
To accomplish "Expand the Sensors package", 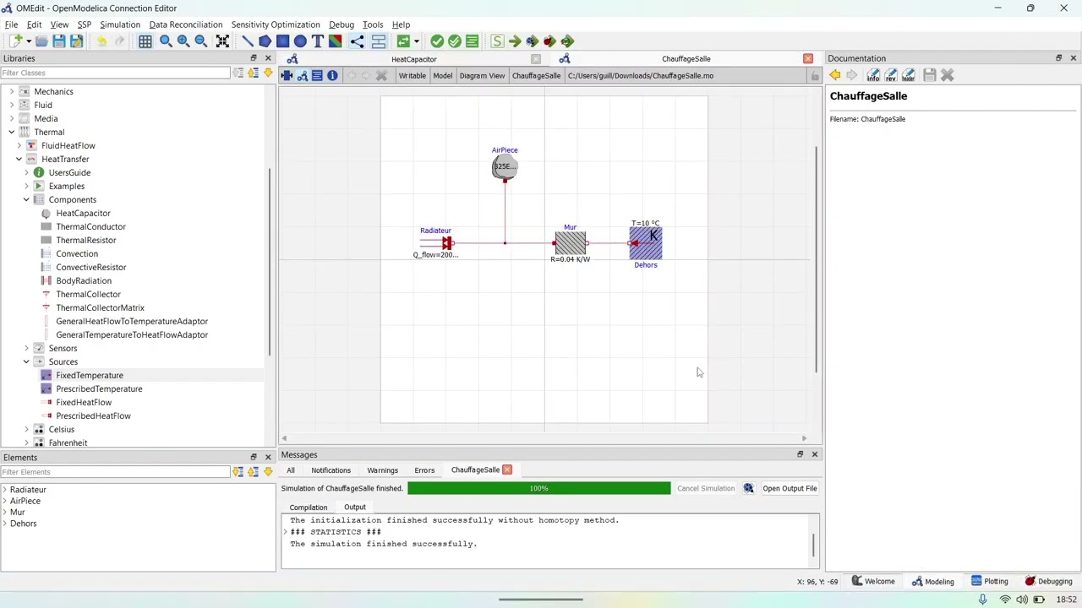I will click(x=26, y=348).
